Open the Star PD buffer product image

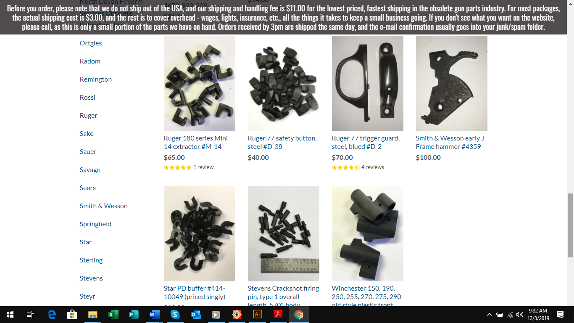pos(200,233)
